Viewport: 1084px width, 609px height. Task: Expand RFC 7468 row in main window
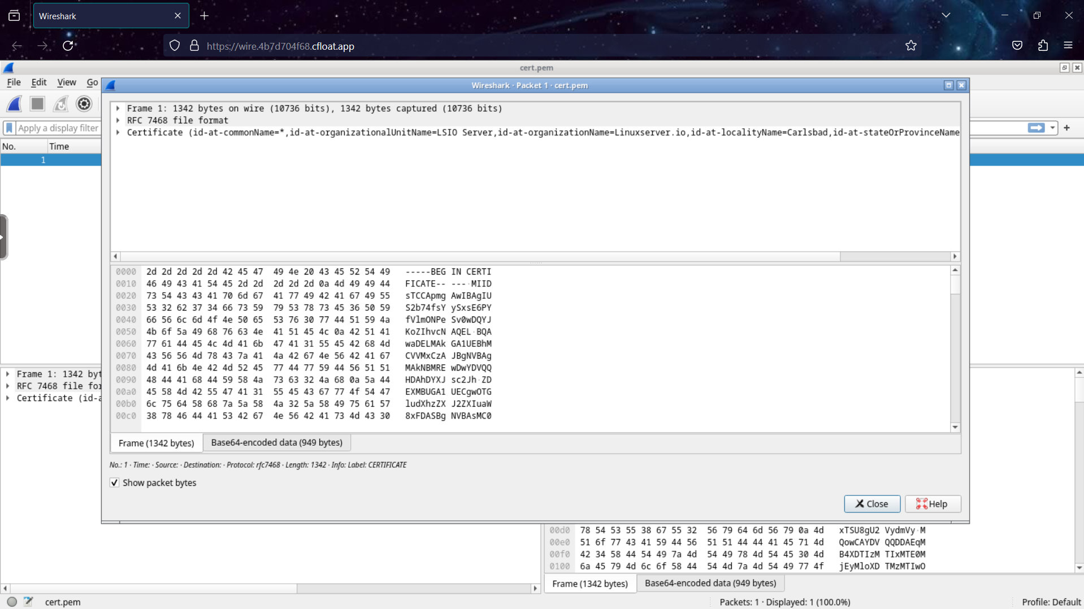tap(8, 386)
